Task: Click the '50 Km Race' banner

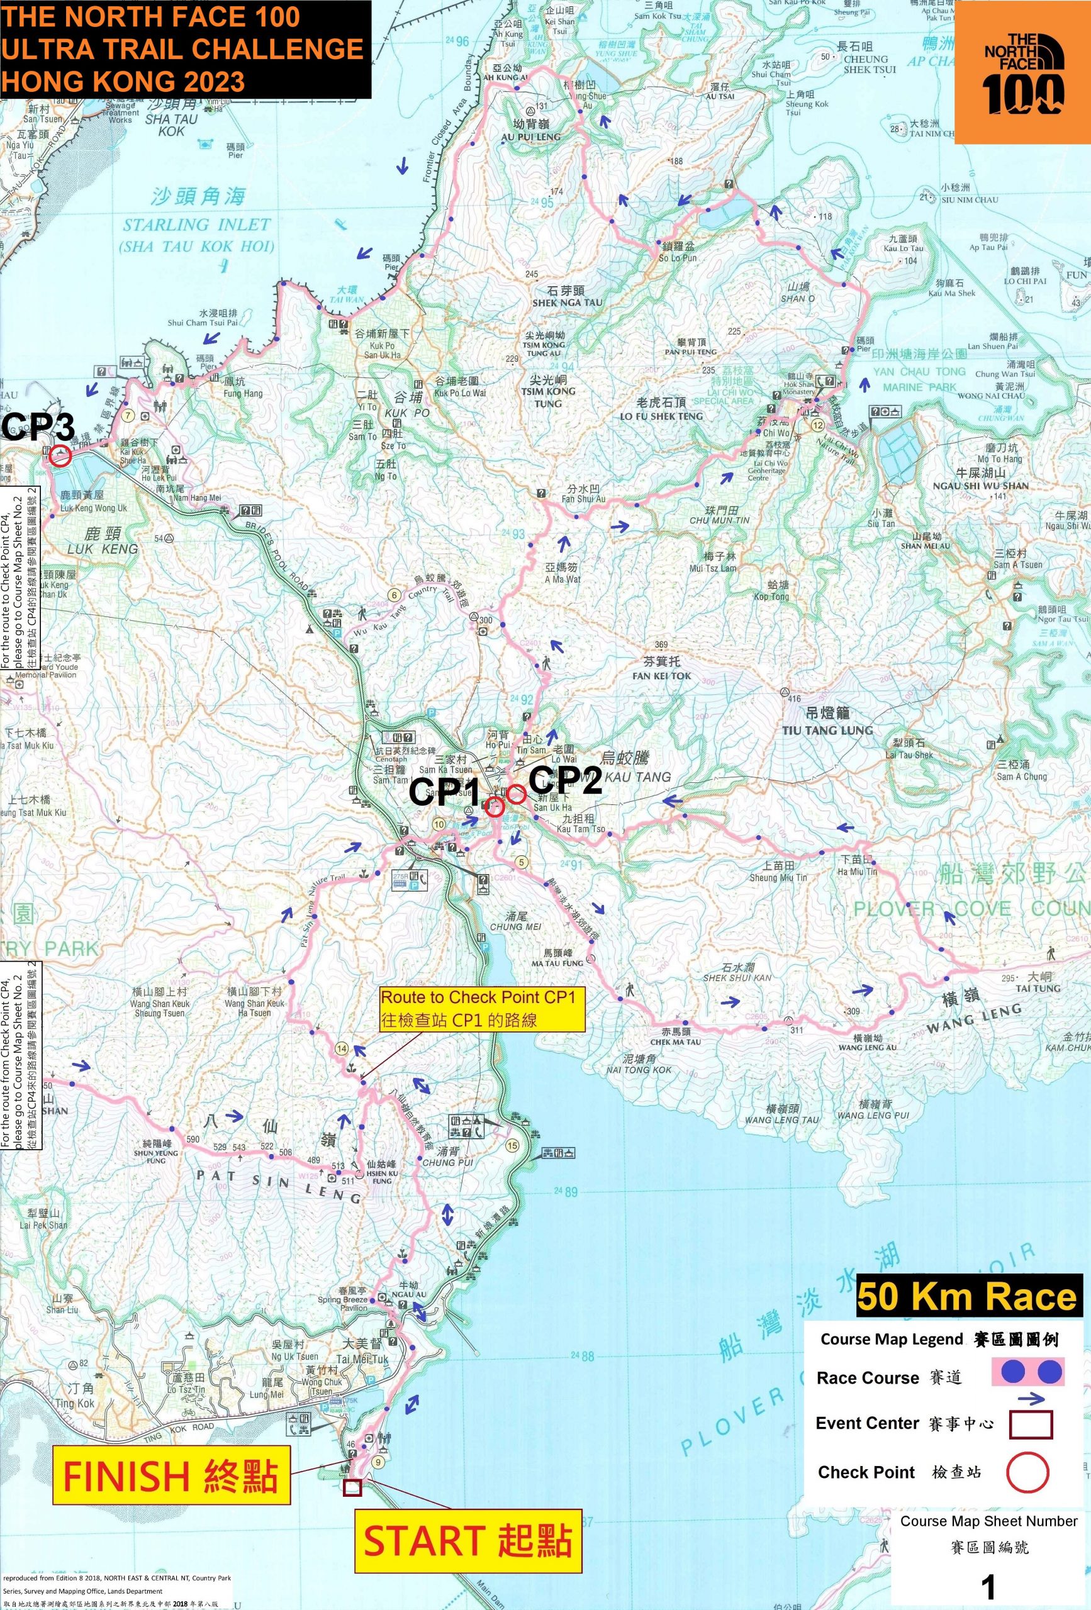Action: pyautogui.click(x=968, y=1297)
